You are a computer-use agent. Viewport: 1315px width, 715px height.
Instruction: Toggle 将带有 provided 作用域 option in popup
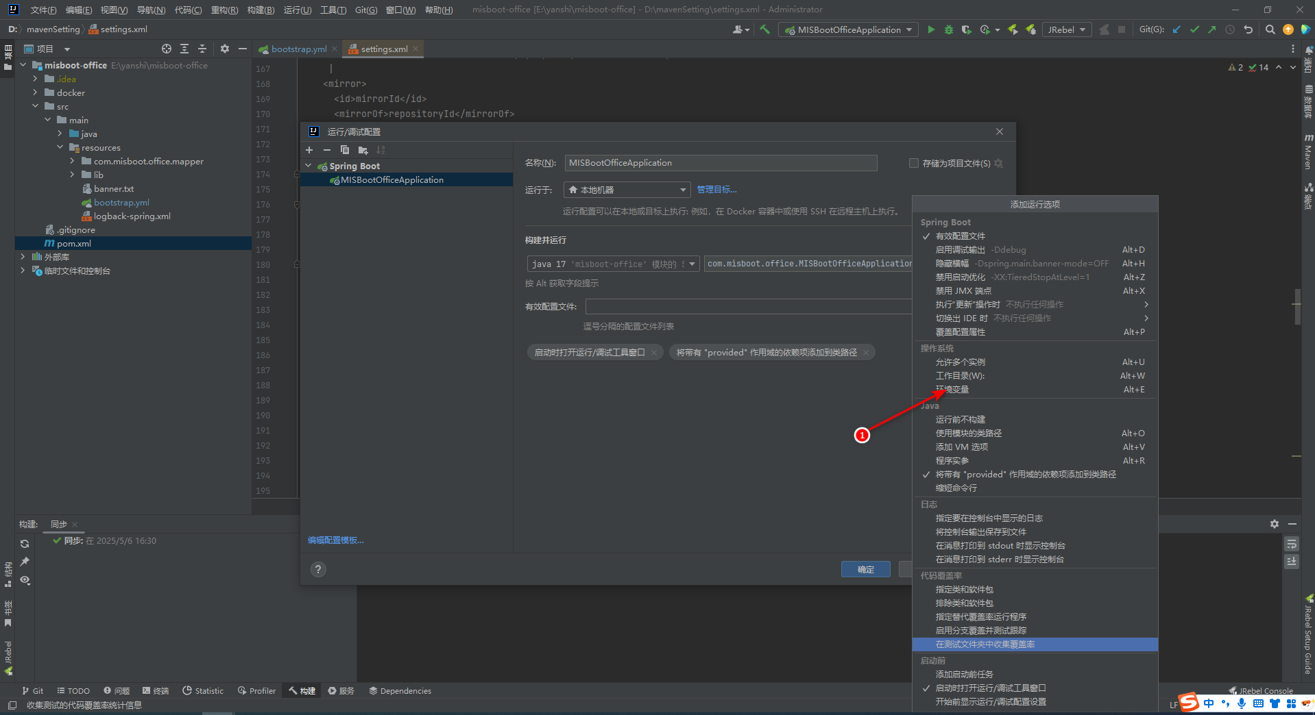point(1035,475)
